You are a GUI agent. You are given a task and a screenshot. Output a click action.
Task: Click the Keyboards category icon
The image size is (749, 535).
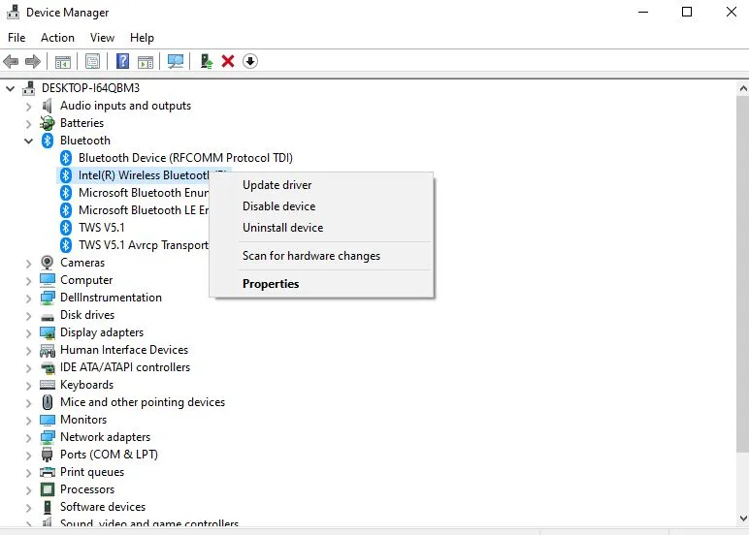coord(48,385)
